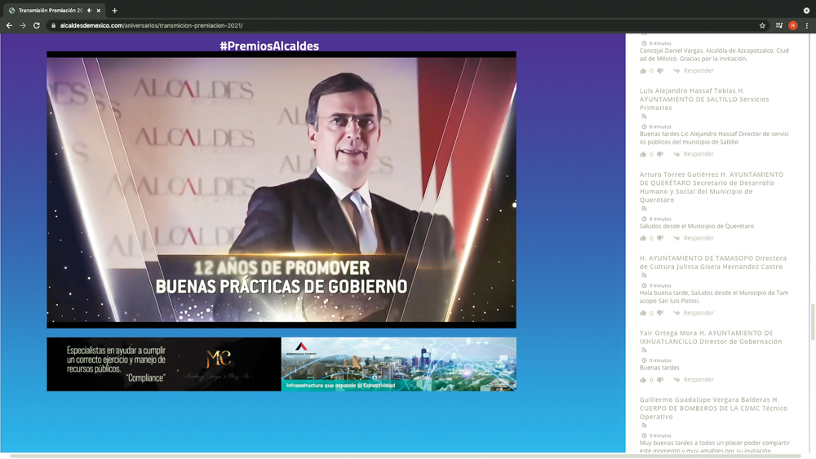Dislike the Yair Ortega Mora comment
The width and height of the screenshot is (816, 459).
pos(660,380)
